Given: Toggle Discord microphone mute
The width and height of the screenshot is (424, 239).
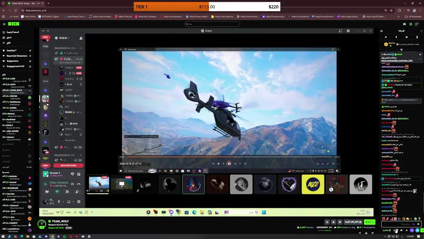Looking at the screenshot, I should [x=59, y=201].
